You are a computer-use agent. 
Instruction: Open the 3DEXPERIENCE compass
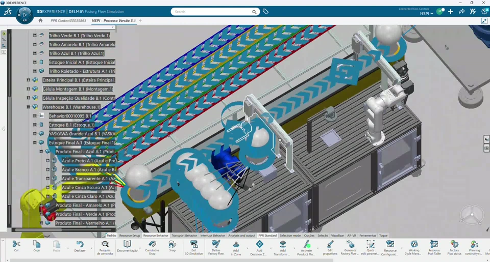(x=24, y=15)
